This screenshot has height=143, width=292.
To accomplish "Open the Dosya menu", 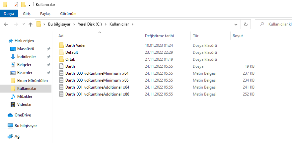I will [9, 14].
